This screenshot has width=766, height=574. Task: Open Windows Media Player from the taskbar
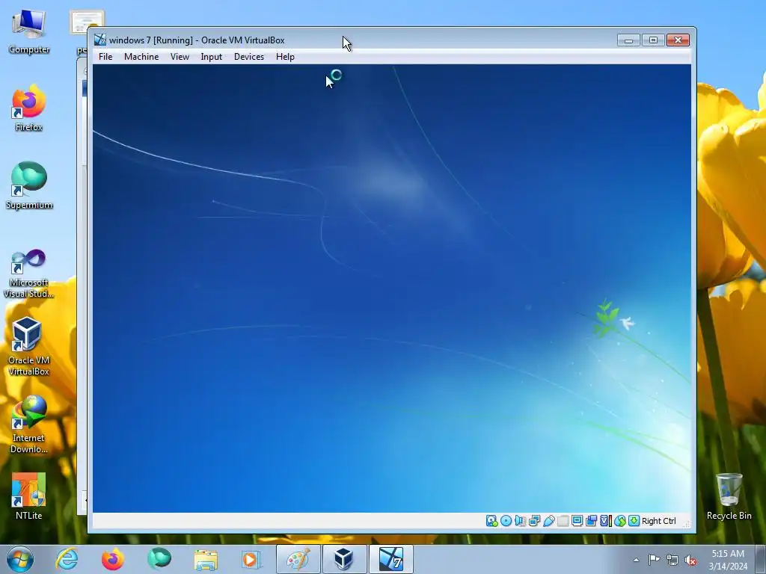(251, 559)
